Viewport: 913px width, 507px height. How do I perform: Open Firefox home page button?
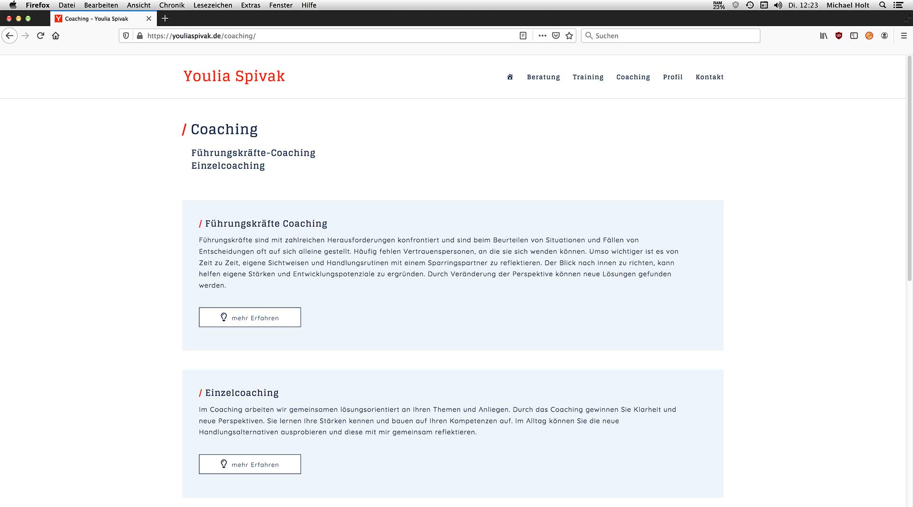tap(56, 36)
